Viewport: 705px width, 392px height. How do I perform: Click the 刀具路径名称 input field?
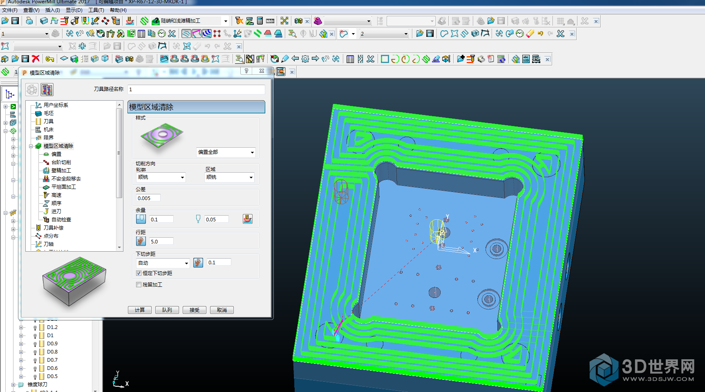click(196, 89)
